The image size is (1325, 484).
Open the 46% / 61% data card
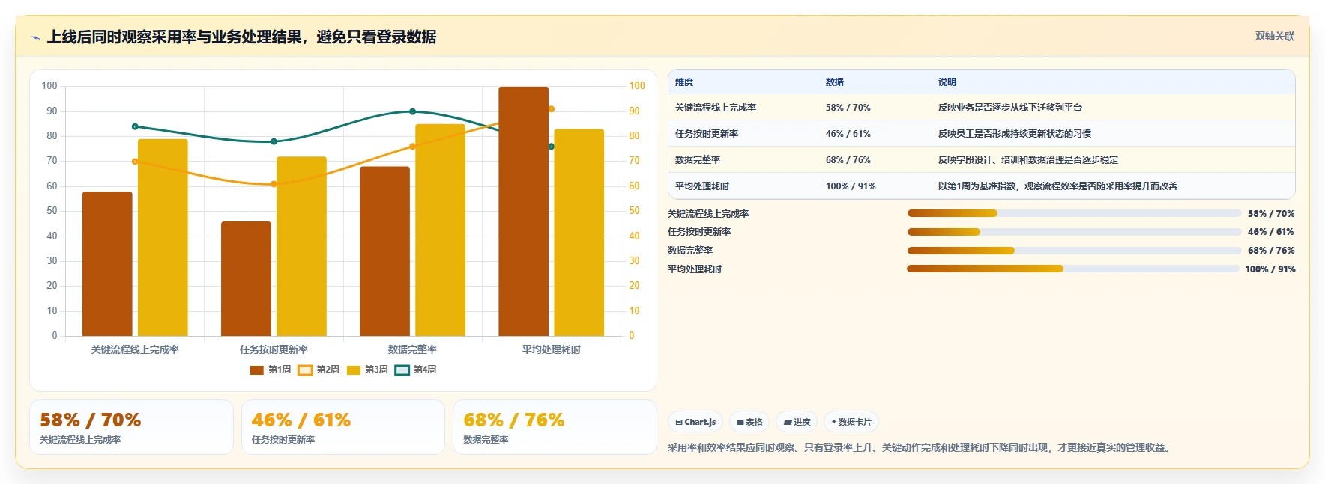[343, 427]
